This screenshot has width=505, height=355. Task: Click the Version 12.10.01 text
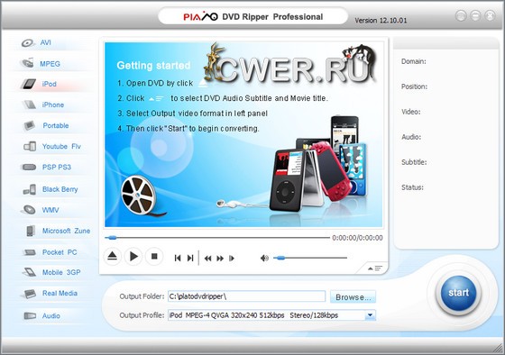(x=381, y=21)
